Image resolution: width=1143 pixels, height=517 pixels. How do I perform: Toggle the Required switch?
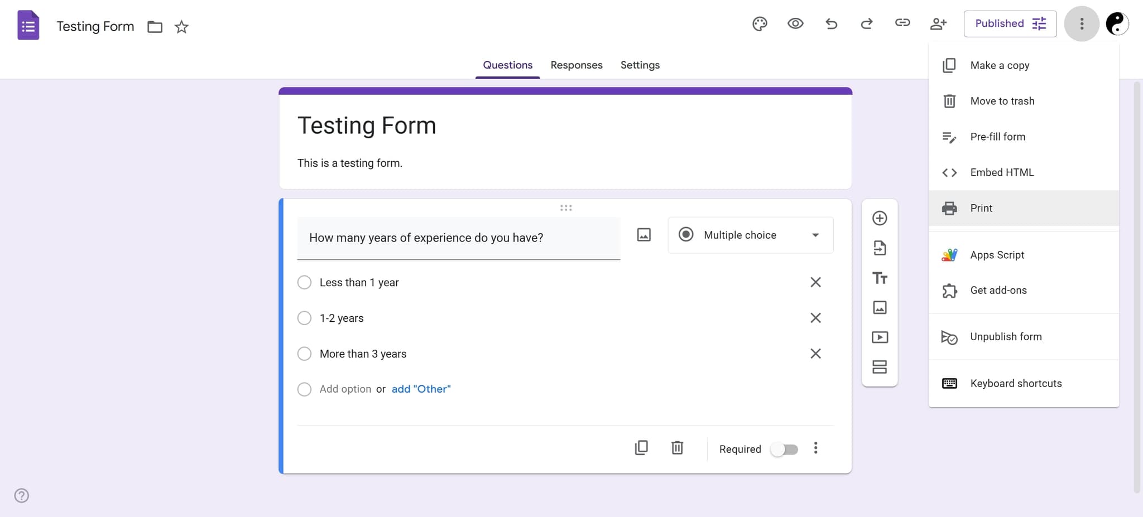[784, 450]
